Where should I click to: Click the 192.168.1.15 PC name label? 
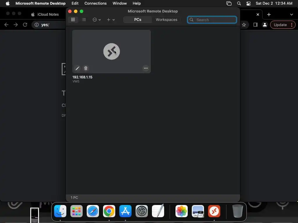click(82, 77)
